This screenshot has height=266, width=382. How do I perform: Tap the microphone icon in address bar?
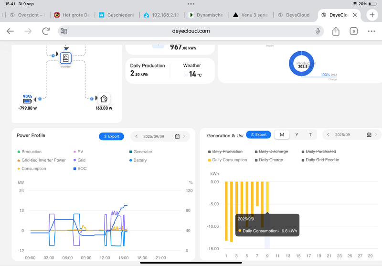tap(318, 31)
